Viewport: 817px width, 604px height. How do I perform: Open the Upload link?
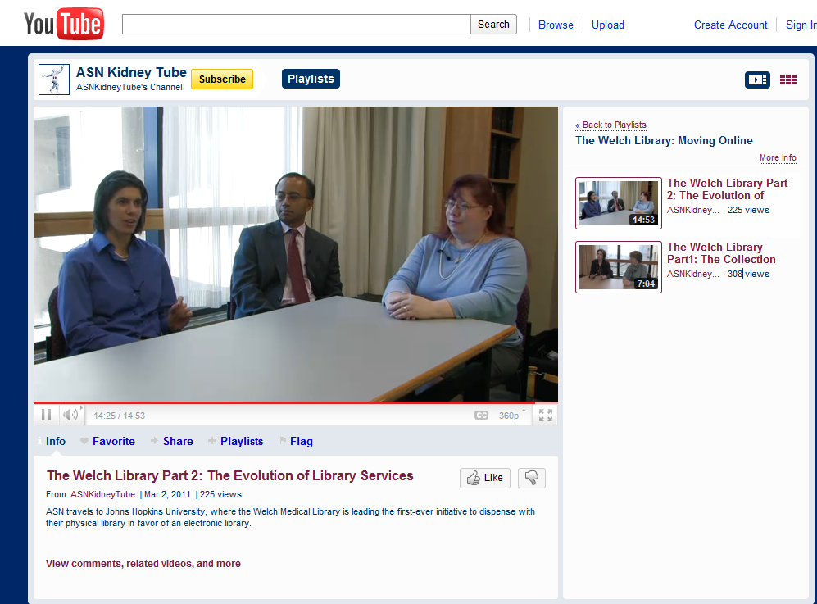pyautogui.click(x=607, y=25)
